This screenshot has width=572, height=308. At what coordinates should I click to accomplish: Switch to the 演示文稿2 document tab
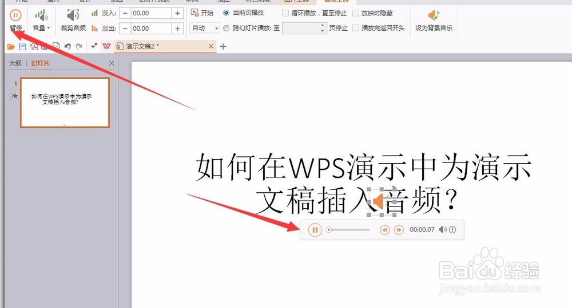click(165, 46)
